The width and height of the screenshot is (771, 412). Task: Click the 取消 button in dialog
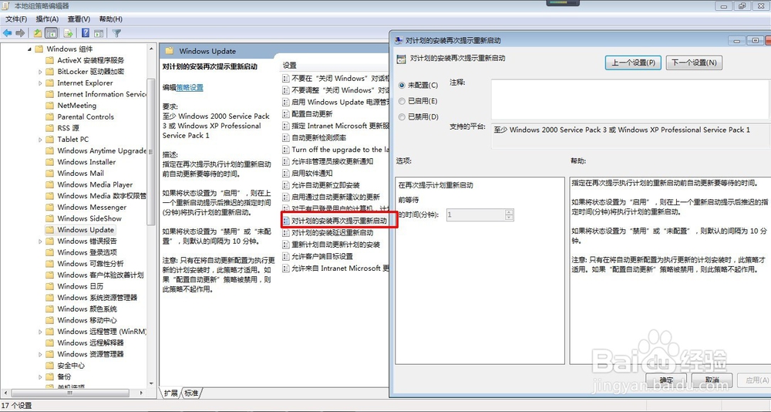(x=712, y=380)
